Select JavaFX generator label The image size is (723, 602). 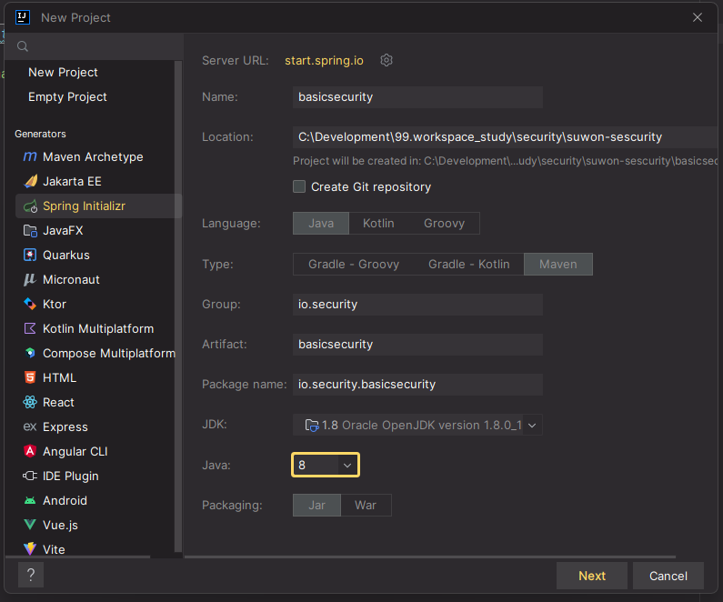63,230
